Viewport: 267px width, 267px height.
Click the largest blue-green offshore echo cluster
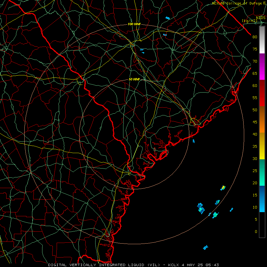click(x=201, y=208)
